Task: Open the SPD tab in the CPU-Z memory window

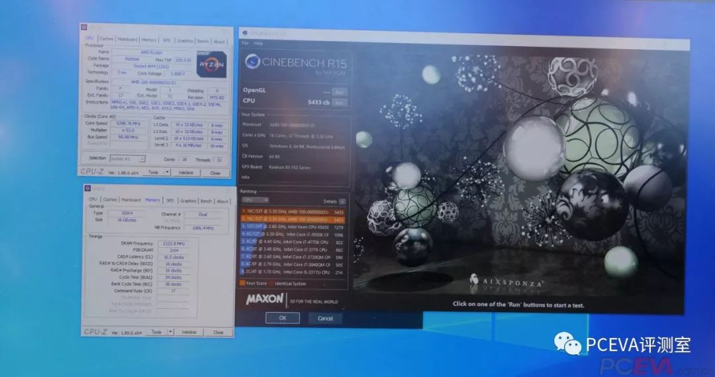Action: [170, 200]
